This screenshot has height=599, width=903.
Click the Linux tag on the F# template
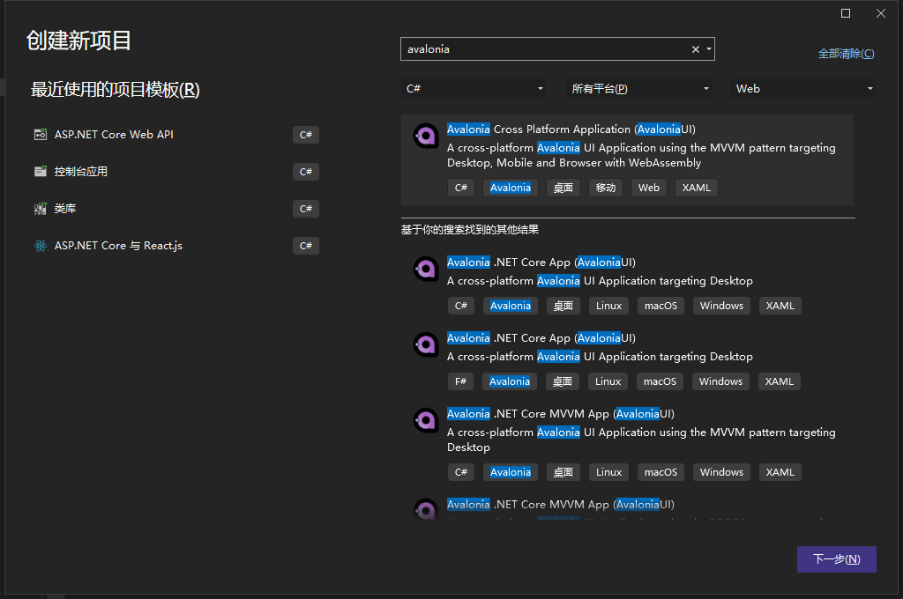click(608, 381)
